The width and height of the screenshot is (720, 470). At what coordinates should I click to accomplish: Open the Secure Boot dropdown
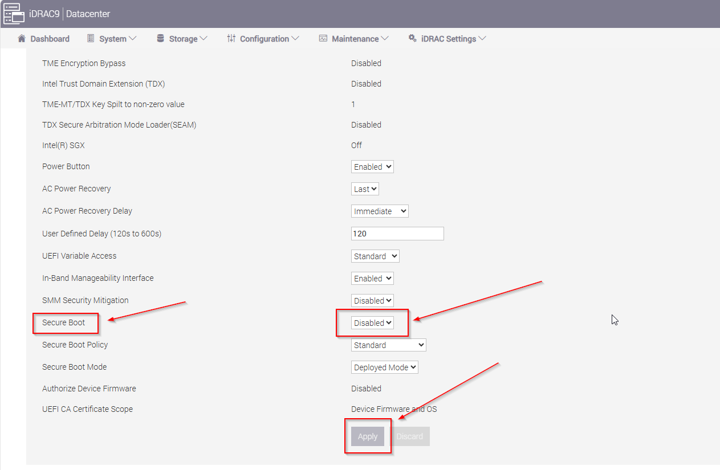coord(372,323)
